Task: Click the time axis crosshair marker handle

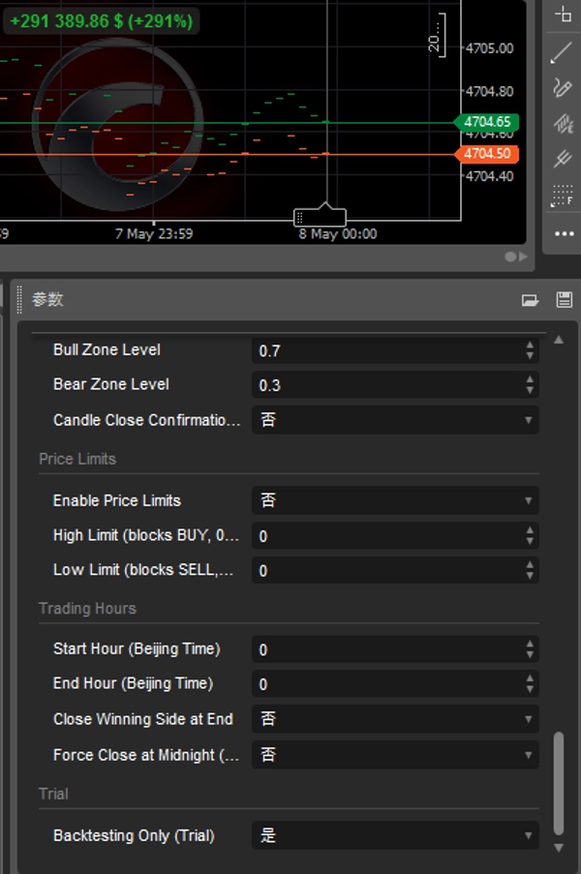Action: click(x=321, y=216)
